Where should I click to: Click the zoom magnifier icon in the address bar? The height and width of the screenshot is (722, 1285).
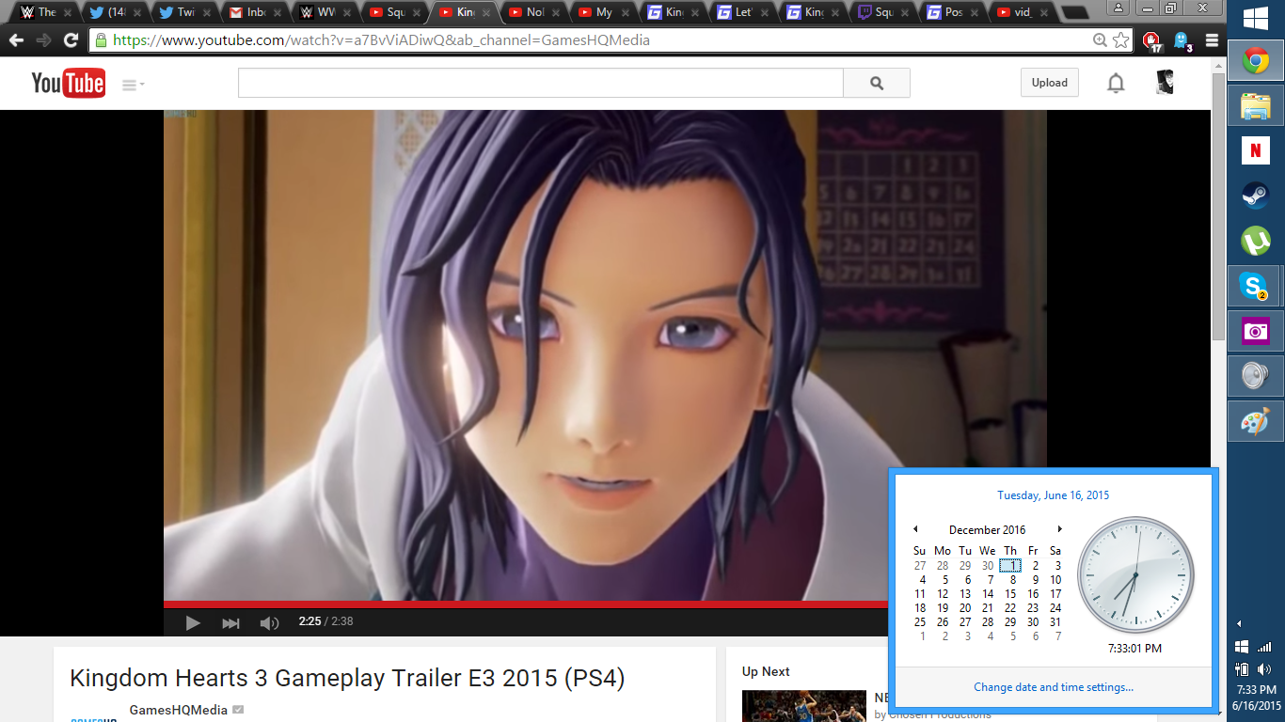pyautogui.click(x=1100, y=40)
